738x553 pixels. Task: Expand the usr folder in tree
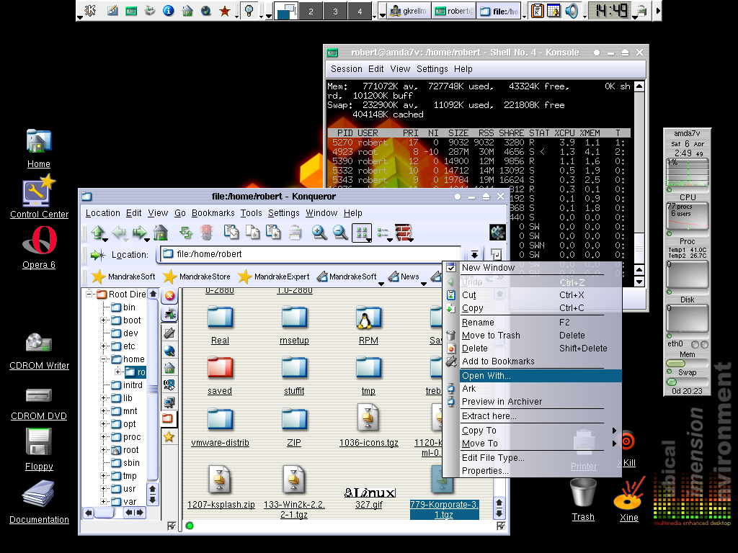click(x=103, y=489)
